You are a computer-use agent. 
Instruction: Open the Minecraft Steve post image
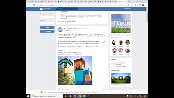click(75, 70)
